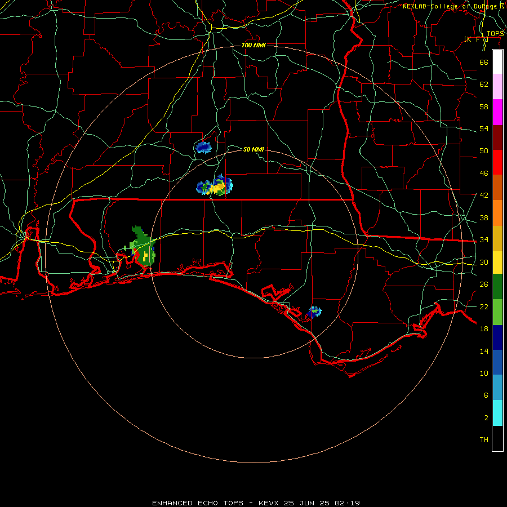Click the 38 legend value
The width and height of the screenshot is (507, 507).
click(484, 217)
